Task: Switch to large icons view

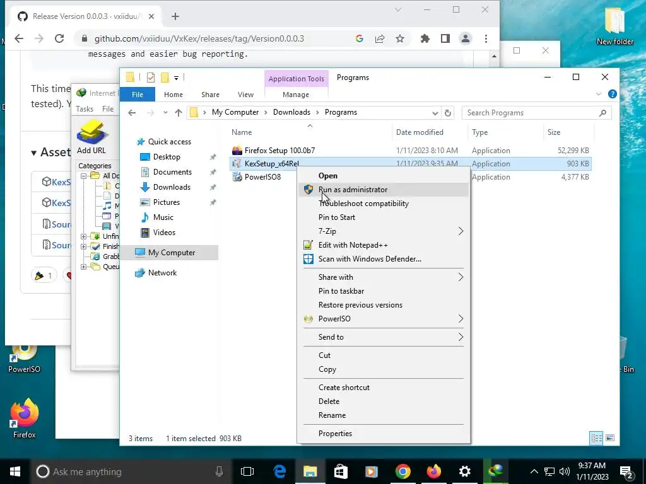Action: pyautogui.click(x=610, y=438)
